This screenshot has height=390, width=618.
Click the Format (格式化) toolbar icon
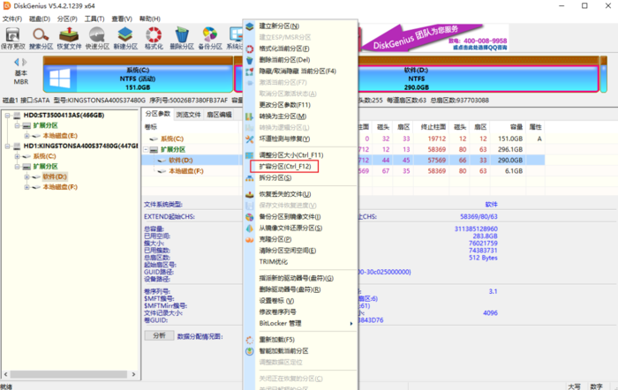pos(154,38)
